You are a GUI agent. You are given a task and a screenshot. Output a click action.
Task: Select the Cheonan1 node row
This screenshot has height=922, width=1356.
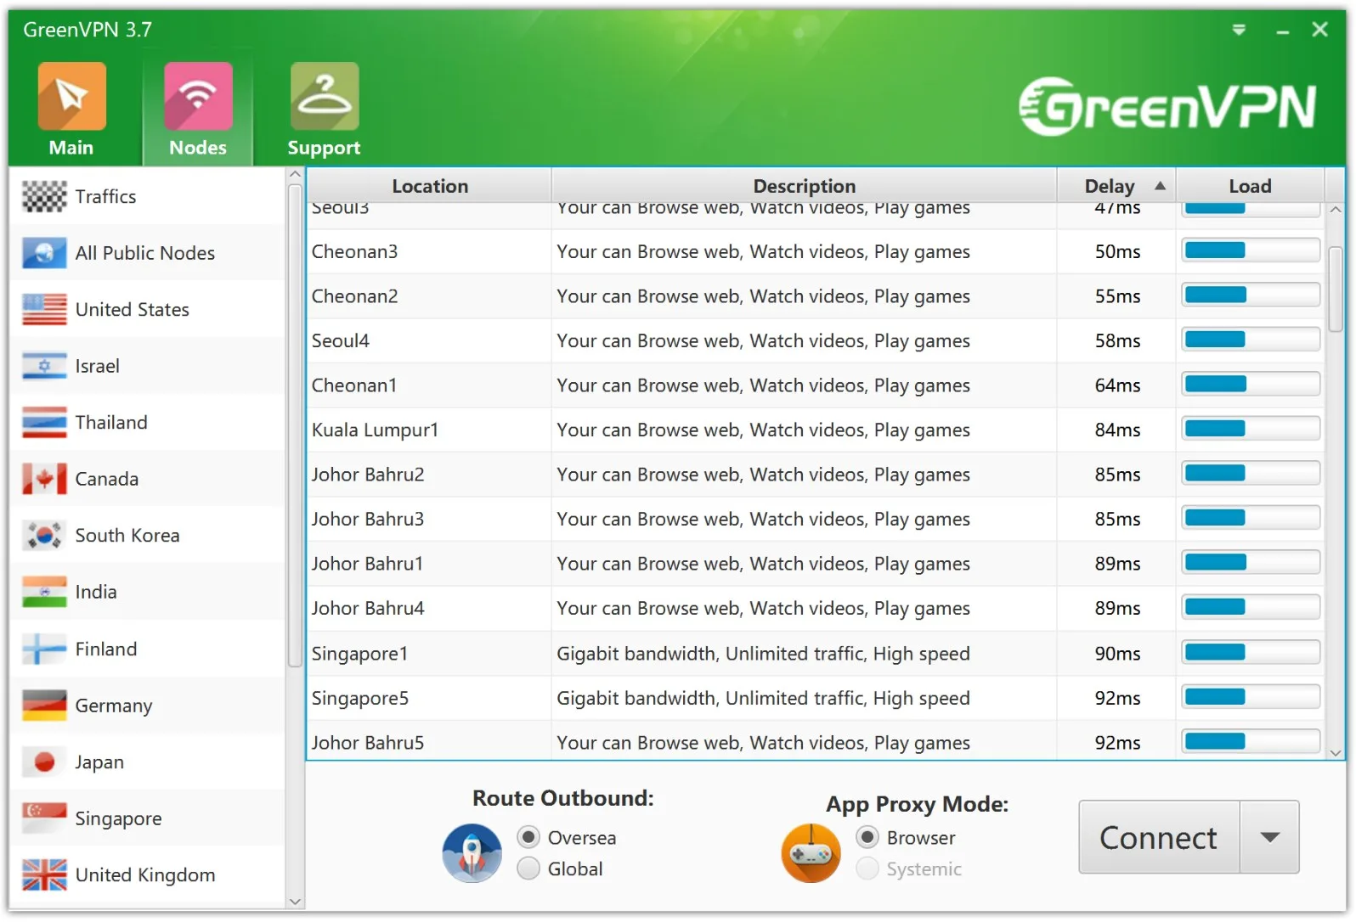point(816,385)
